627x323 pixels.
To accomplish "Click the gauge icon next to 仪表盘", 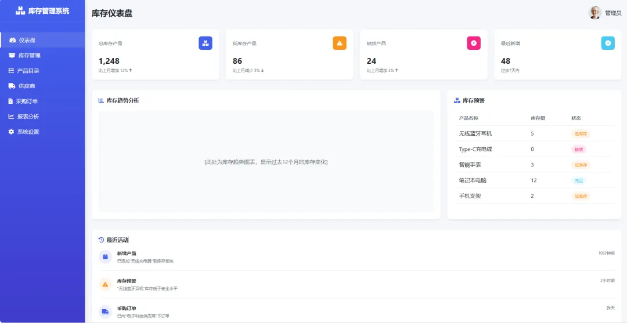I will (x=12, y=40).
